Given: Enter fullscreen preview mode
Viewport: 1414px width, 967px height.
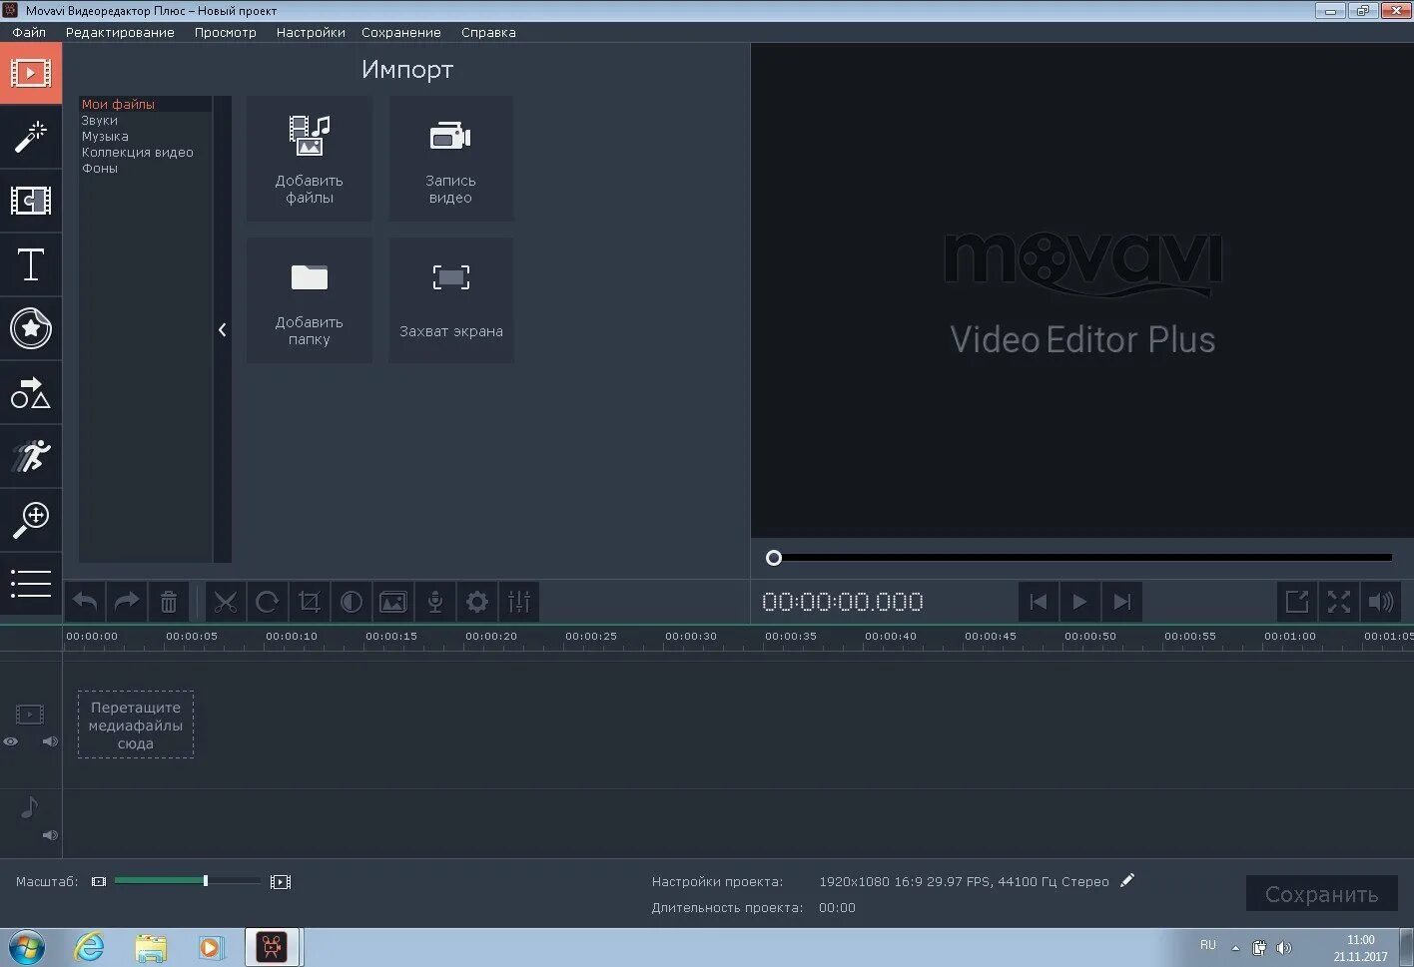Looking at the screenshot, I should pyautogui.click(x=1339, y=602).
